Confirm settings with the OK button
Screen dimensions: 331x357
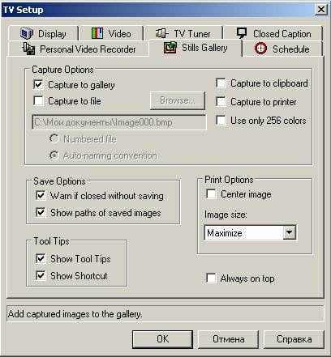pyautogui.click(x=162, y=339)
